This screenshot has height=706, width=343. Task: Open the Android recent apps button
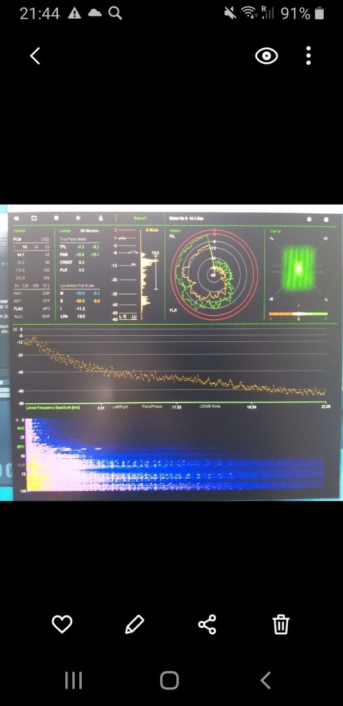73,681
